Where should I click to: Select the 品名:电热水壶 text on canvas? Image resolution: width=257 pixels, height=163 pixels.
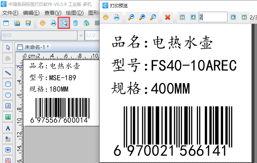coord(55,66)
